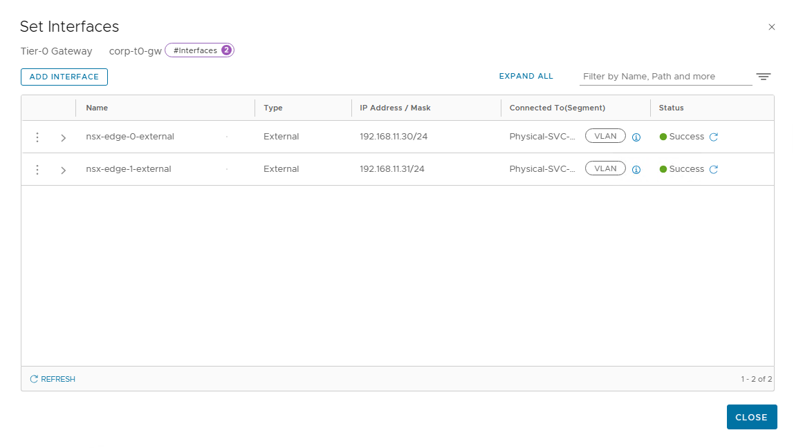Image resolution: width=794 pixels, height=448 pixels.
Task: Expand the nsx-edge-0-external row
Action: [x=64, y=137]
